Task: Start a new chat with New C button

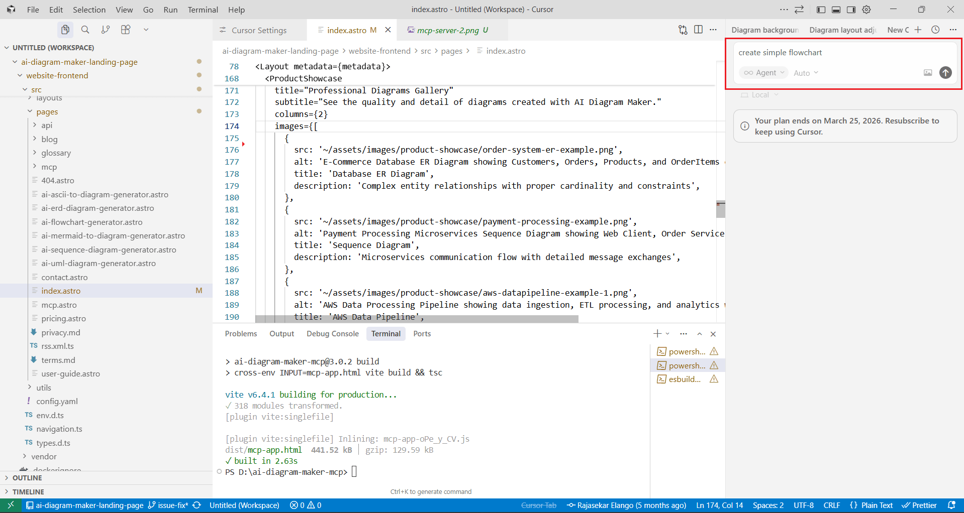Action: click(x=899, y=30)
